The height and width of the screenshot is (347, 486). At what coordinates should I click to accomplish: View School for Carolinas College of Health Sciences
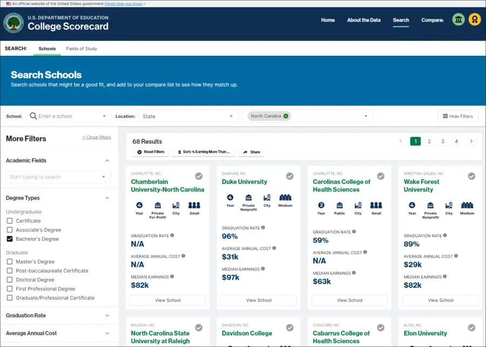[349, 300]
